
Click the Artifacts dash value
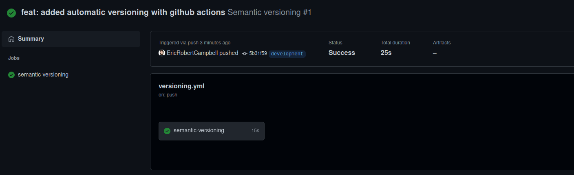coord(435,53)
